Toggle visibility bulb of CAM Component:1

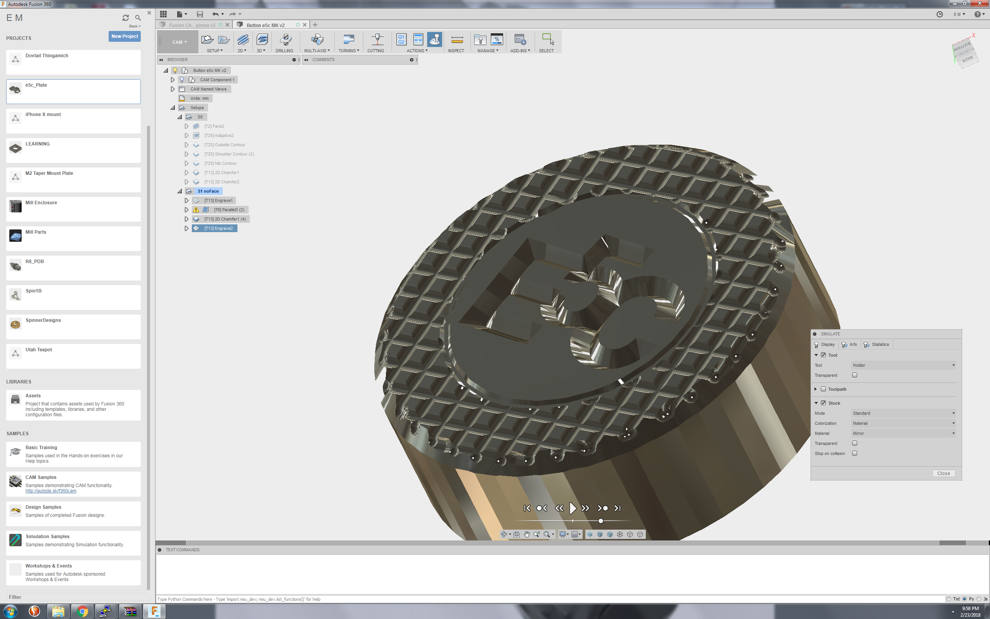coord(182,80)
